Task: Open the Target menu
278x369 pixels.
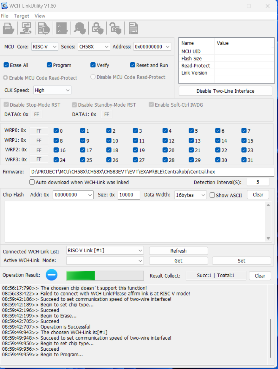Action: 21,16
